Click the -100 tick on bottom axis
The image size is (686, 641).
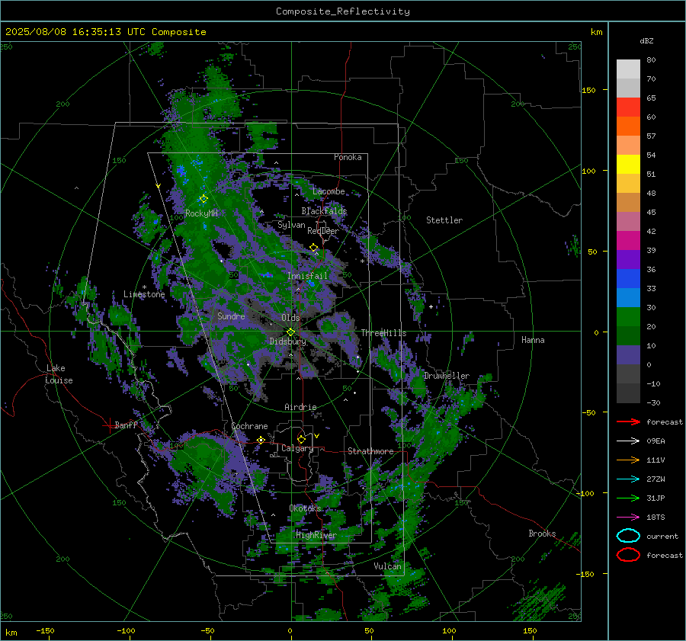[x=126, y=631]
